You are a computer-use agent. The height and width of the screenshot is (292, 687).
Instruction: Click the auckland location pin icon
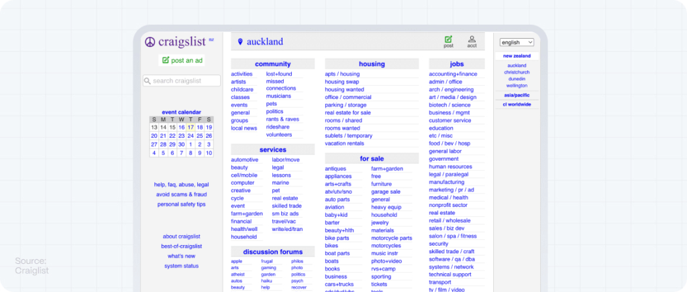point(240,42)
